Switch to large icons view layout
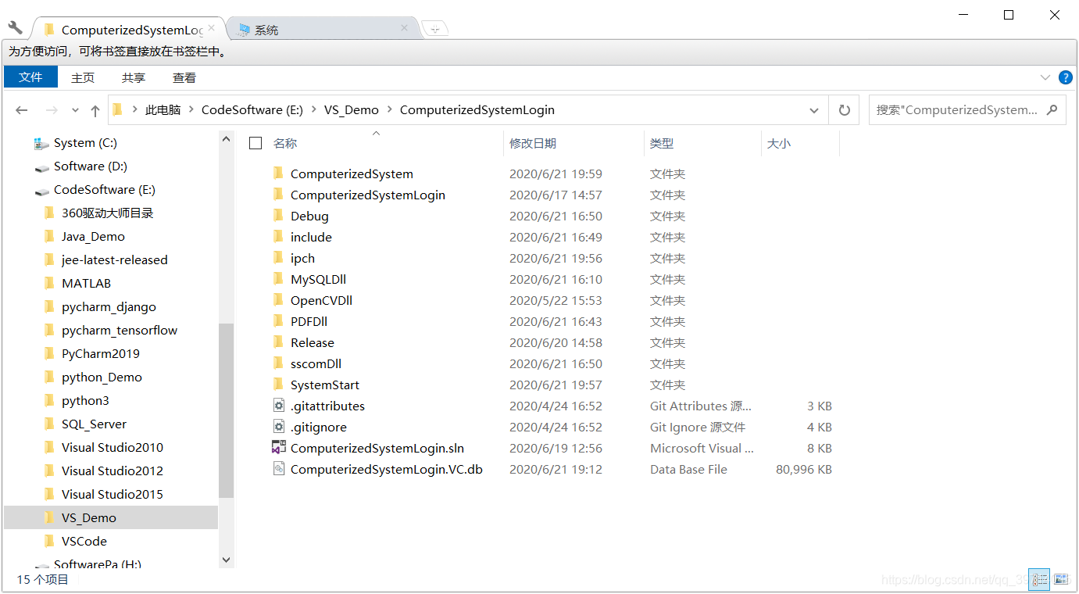 1060,579
